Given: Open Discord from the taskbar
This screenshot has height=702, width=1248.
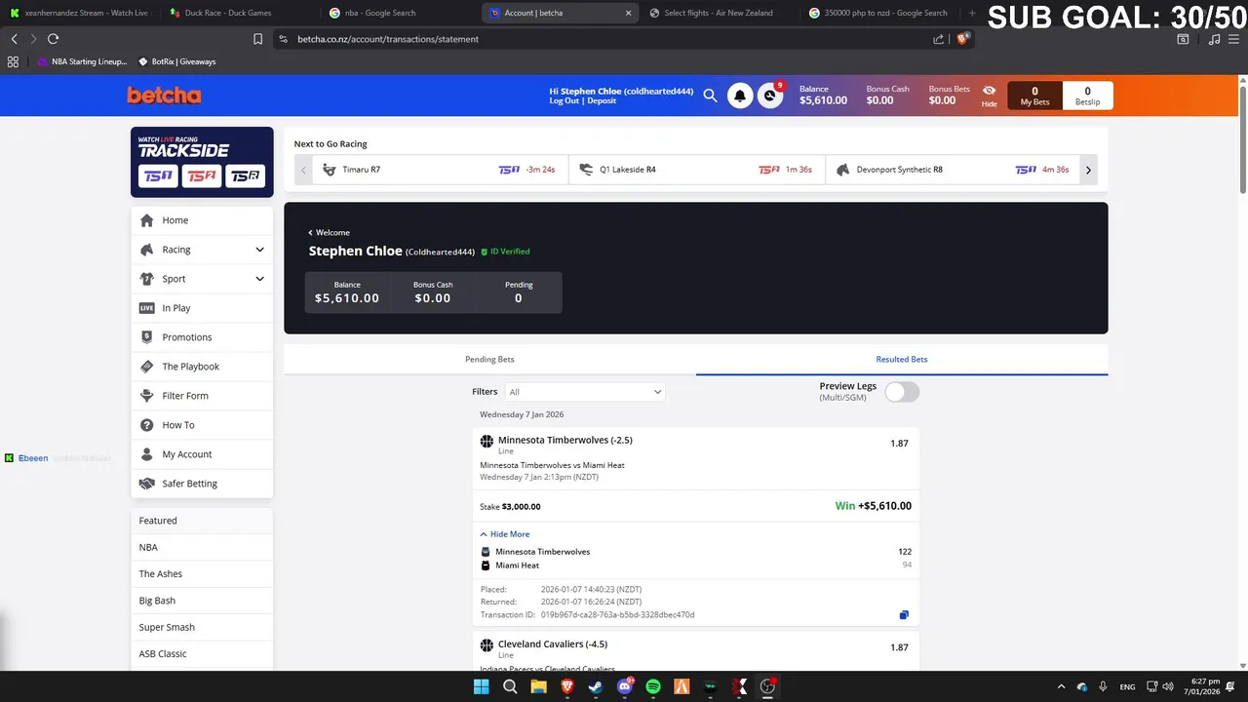Looking at the screenshot, I should point(625,686).
